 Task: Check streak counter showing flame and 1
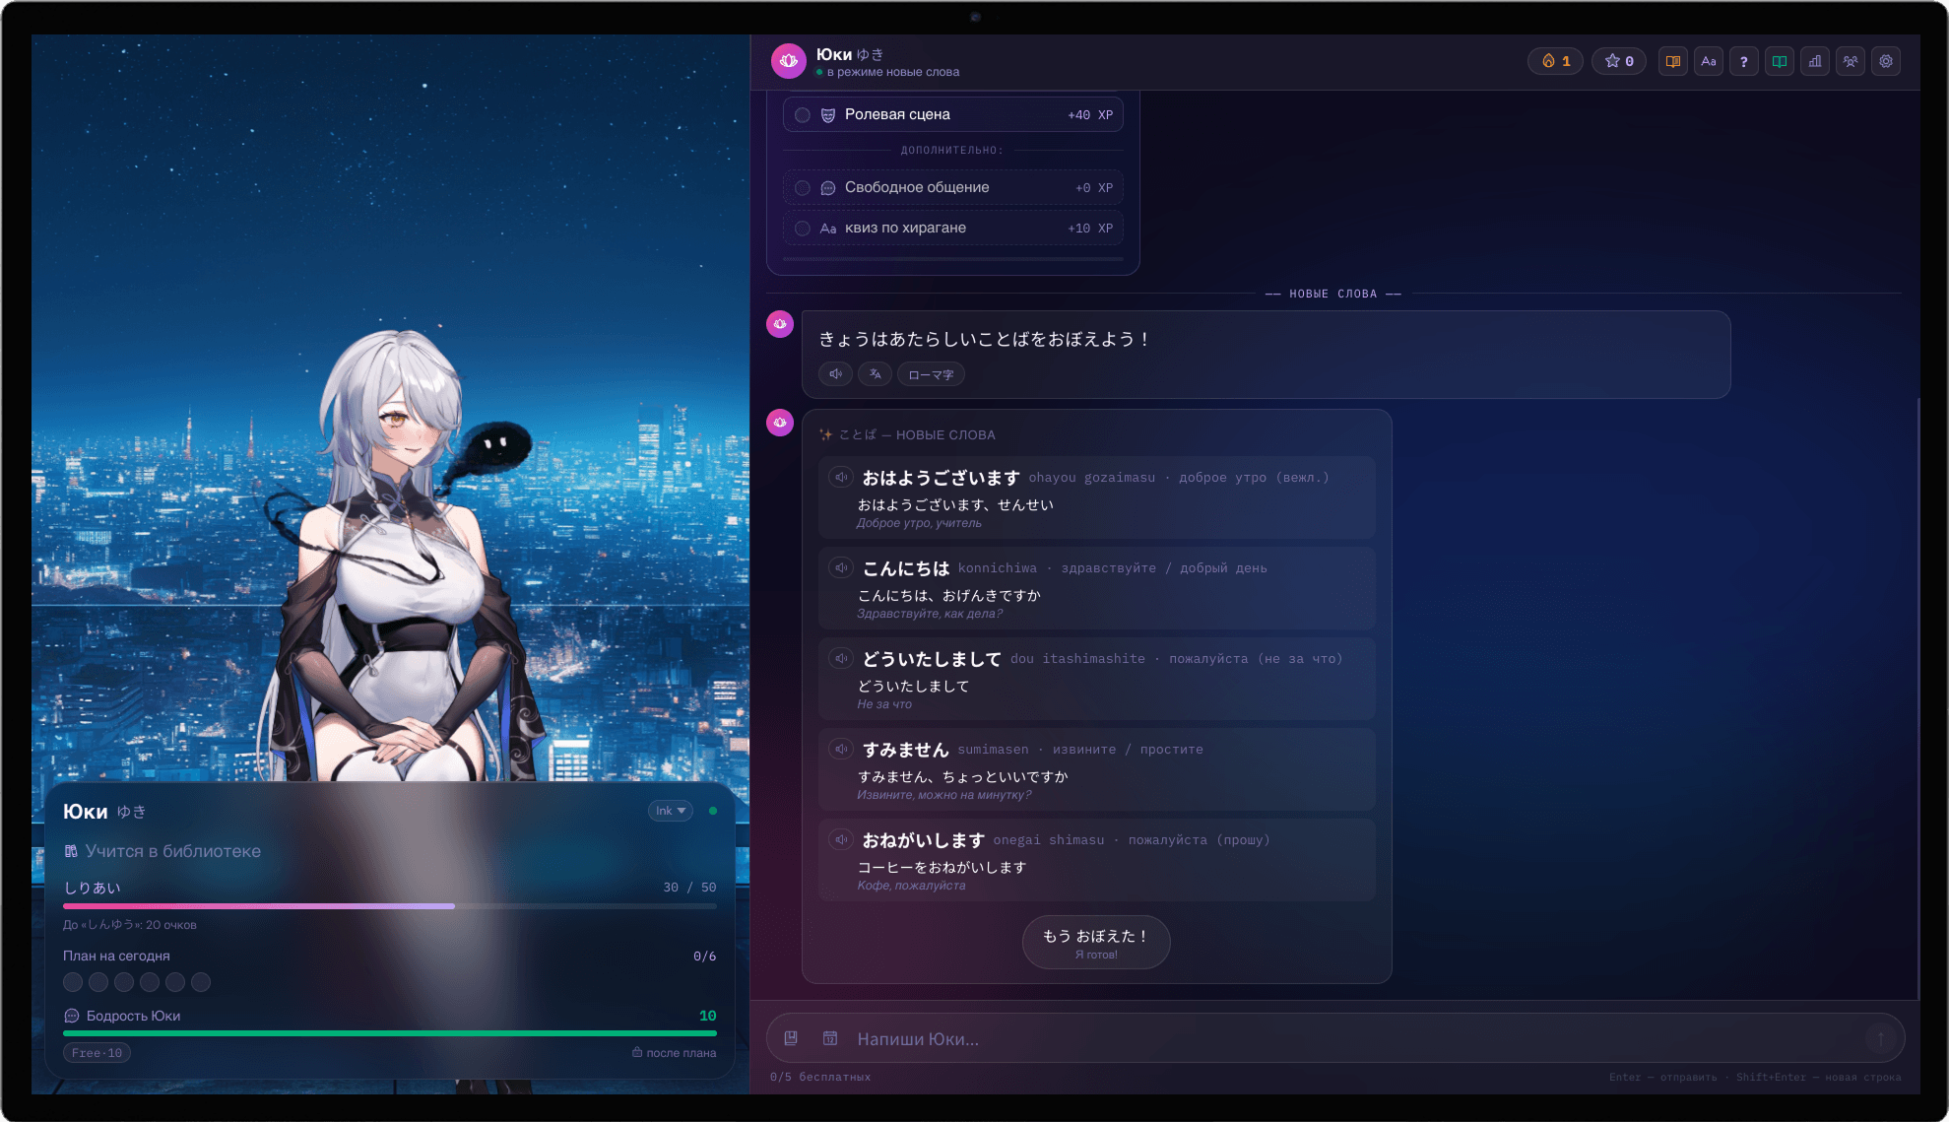point(1554,60)
